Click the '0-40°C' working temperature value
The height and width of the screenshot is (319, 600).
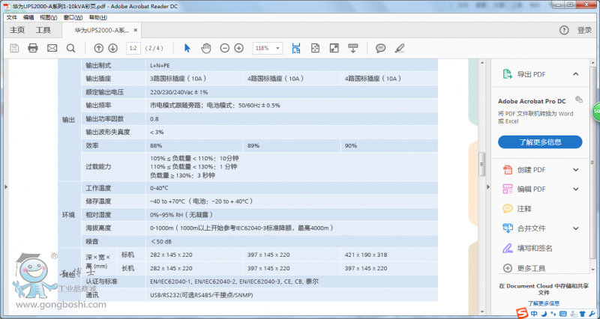coord(159,188)
